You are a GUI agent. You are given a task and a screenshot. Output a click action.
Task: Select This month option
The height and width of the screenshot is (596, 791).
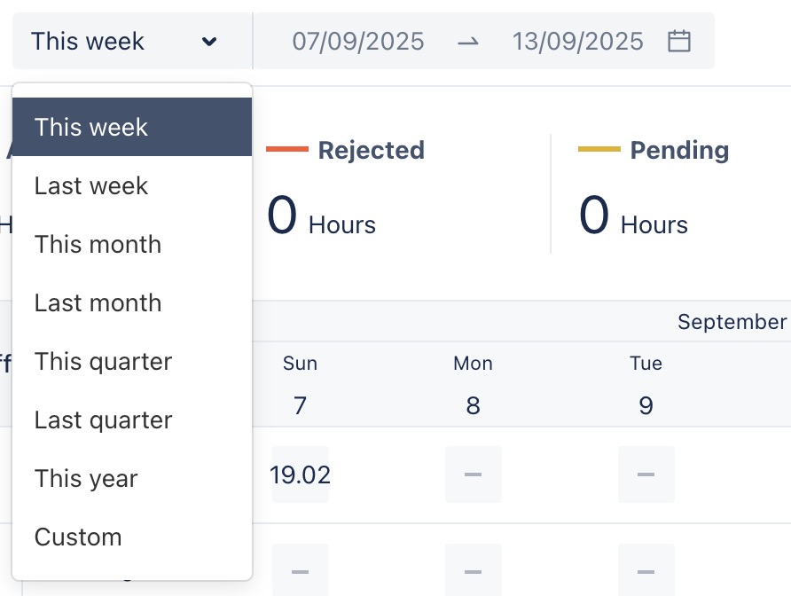click(131, 245)
